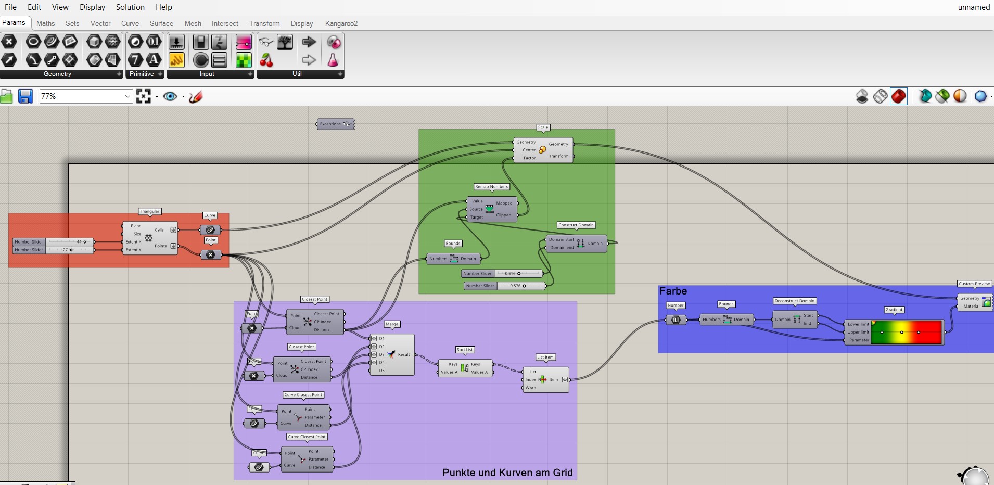994x485 pixels.
Task: Open the Solution menu
Action: [130, 7]
